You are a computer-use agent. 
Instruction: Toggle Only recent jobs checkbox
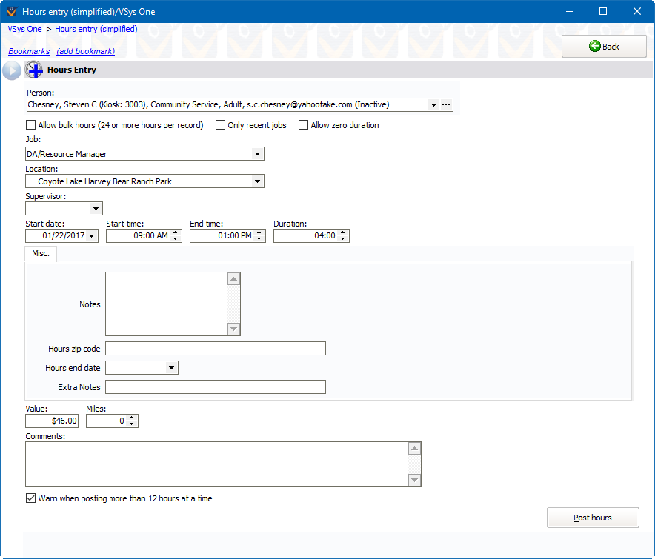click(x=221, y=125)
